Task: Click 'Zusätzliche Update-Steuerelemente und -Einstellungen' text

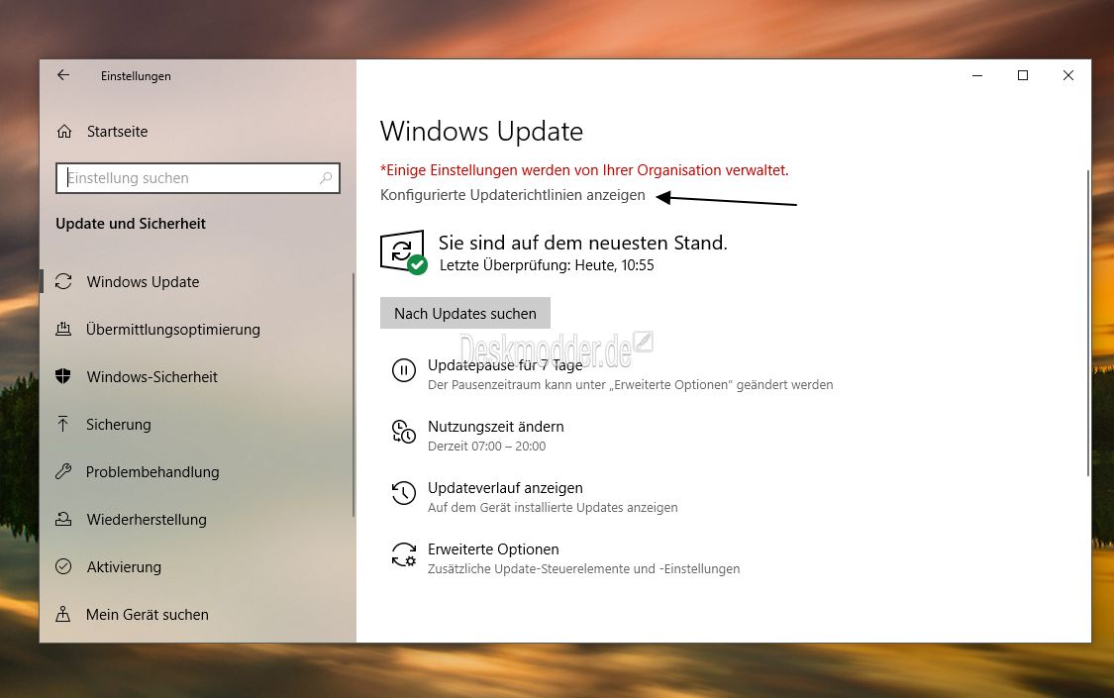Action: click(x=583, y=568)
